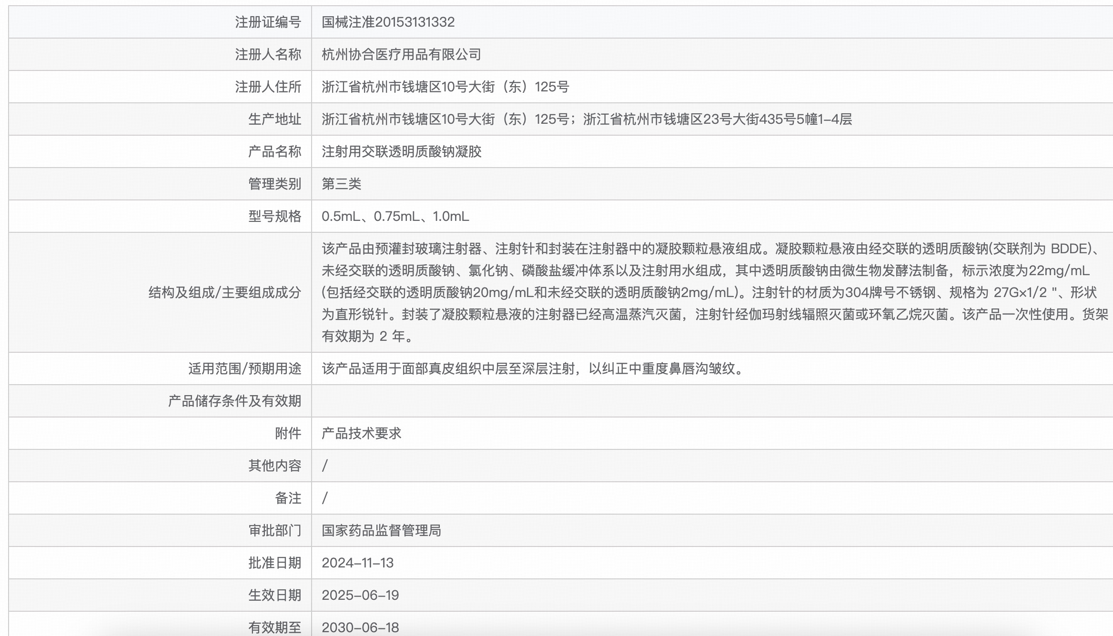1113x636 pixels.
Task: Select 国家药品监督管理局 approval department text
Action: [381, 530]
